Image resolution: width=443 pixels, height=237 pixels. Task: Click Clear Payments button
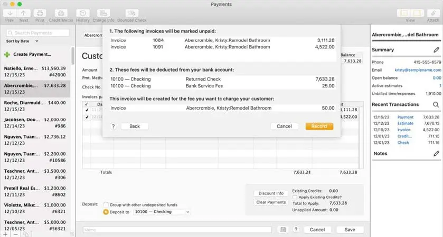point(271,202)
